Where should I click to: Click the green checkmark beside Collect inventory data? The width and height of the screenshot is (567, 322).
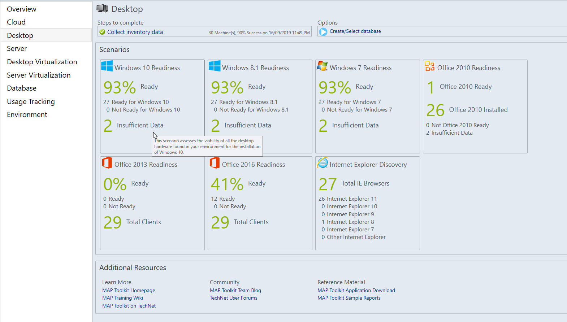(102, 32)
